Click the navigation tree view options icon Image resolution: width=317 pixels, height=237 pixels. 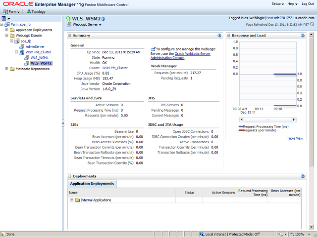(x=4, y=18)
